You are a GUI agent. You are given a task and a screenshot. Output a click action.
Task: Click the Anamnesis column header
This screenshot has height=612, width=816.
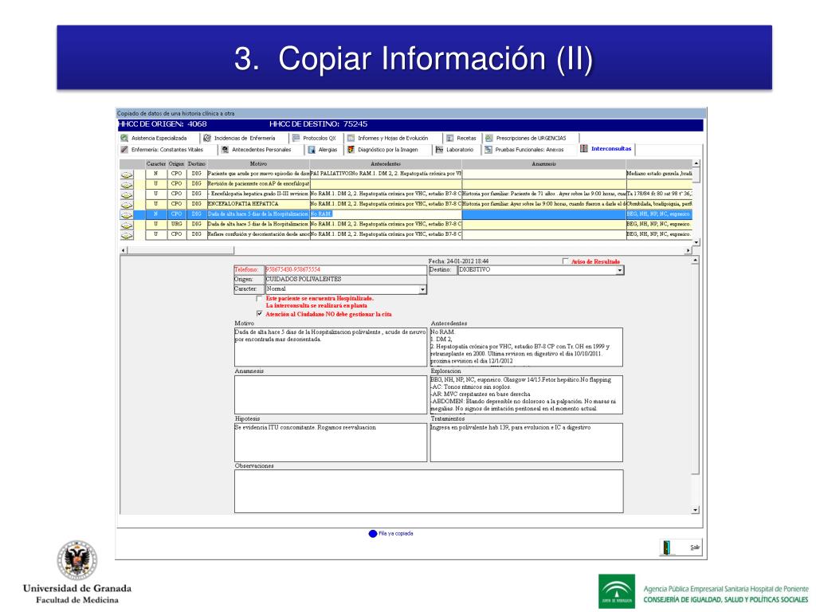543,164
